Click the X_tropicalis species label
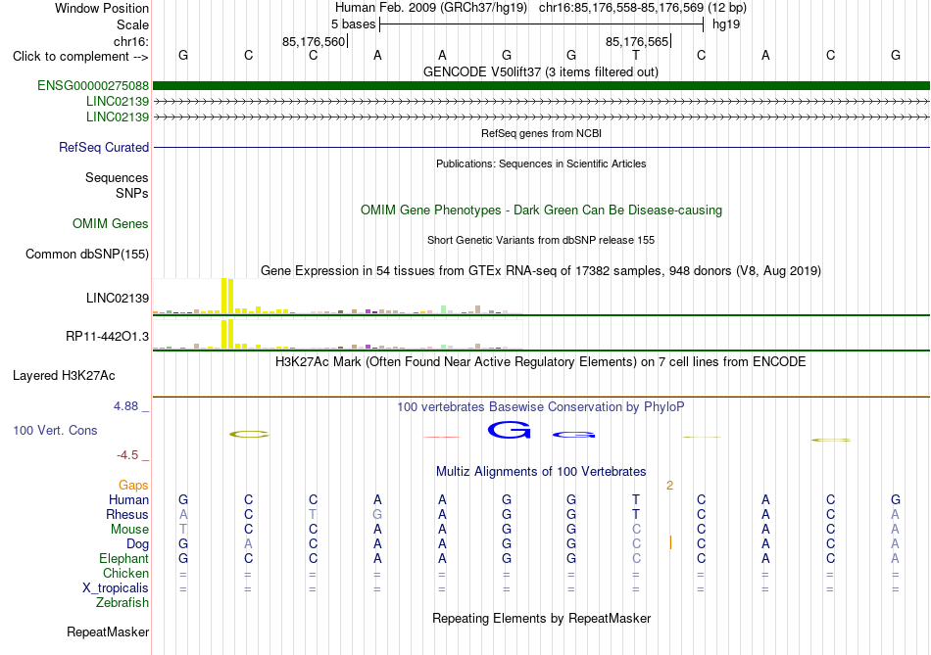This screenshot has width=931, height=655. (x=116, y=588)
